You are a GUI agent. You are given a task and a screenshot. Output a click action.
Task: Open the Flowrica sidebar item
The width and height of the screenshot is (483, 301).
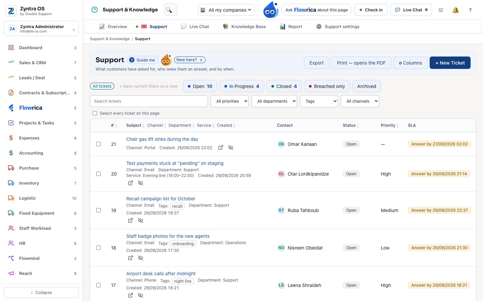[41, 108]
